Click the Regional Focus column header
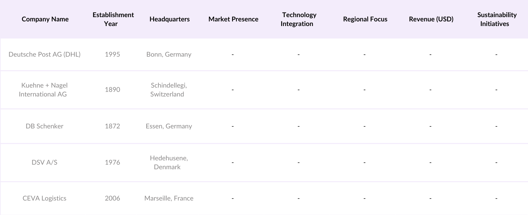The width and height of the screenshot is (528, 215). (365, 19)
